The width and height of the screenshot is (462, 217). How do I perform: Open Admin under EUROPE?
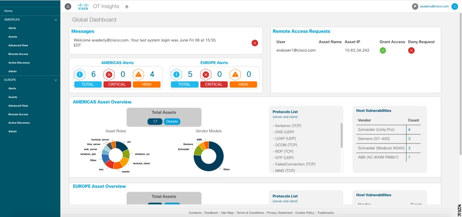point(12,131)
